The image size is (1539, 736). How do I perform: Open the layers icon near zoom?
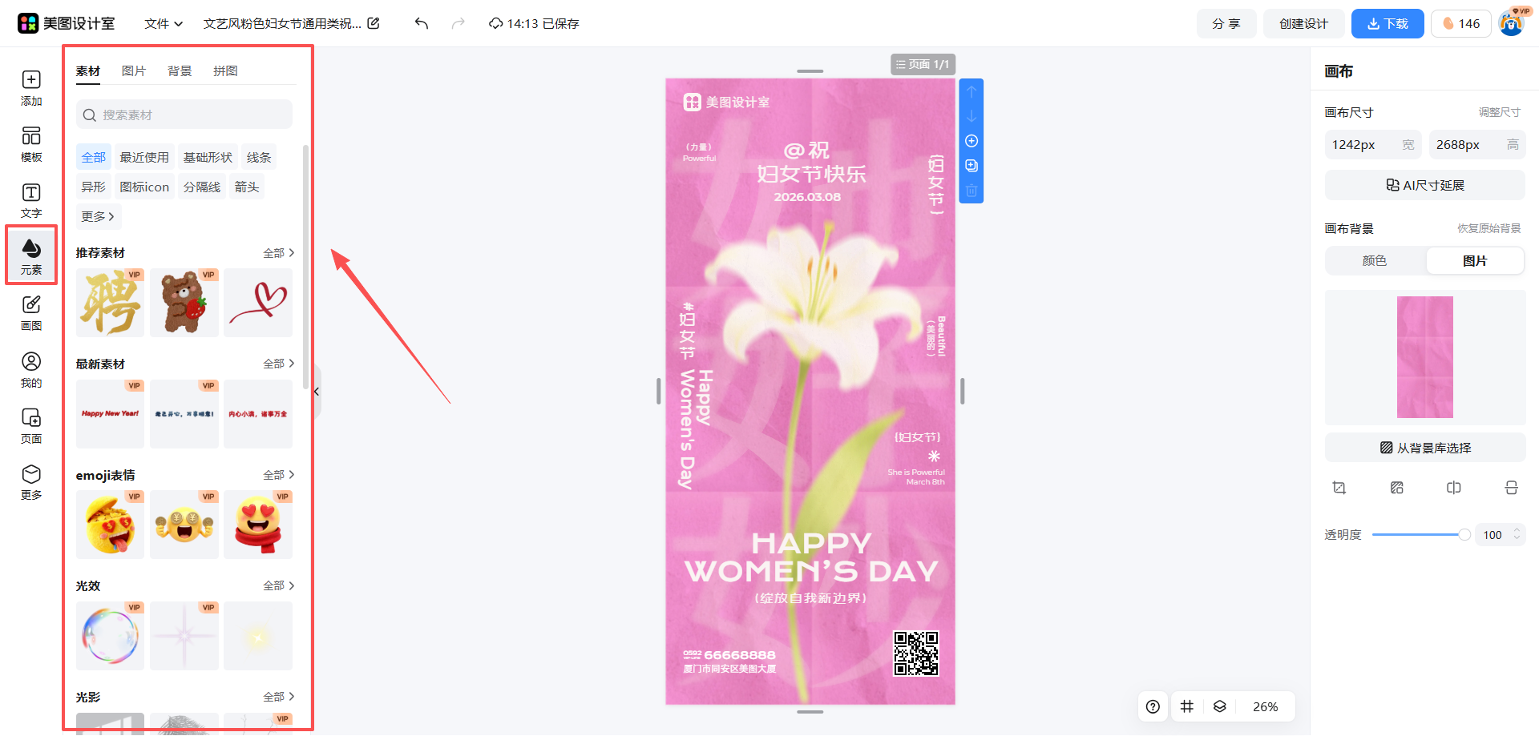point(1219,706)
